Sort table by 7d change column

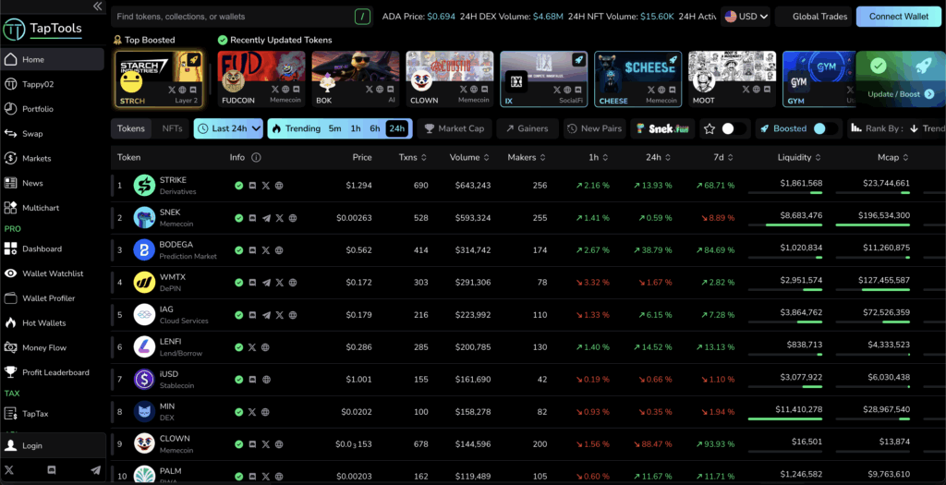click(x=722, y=157)
